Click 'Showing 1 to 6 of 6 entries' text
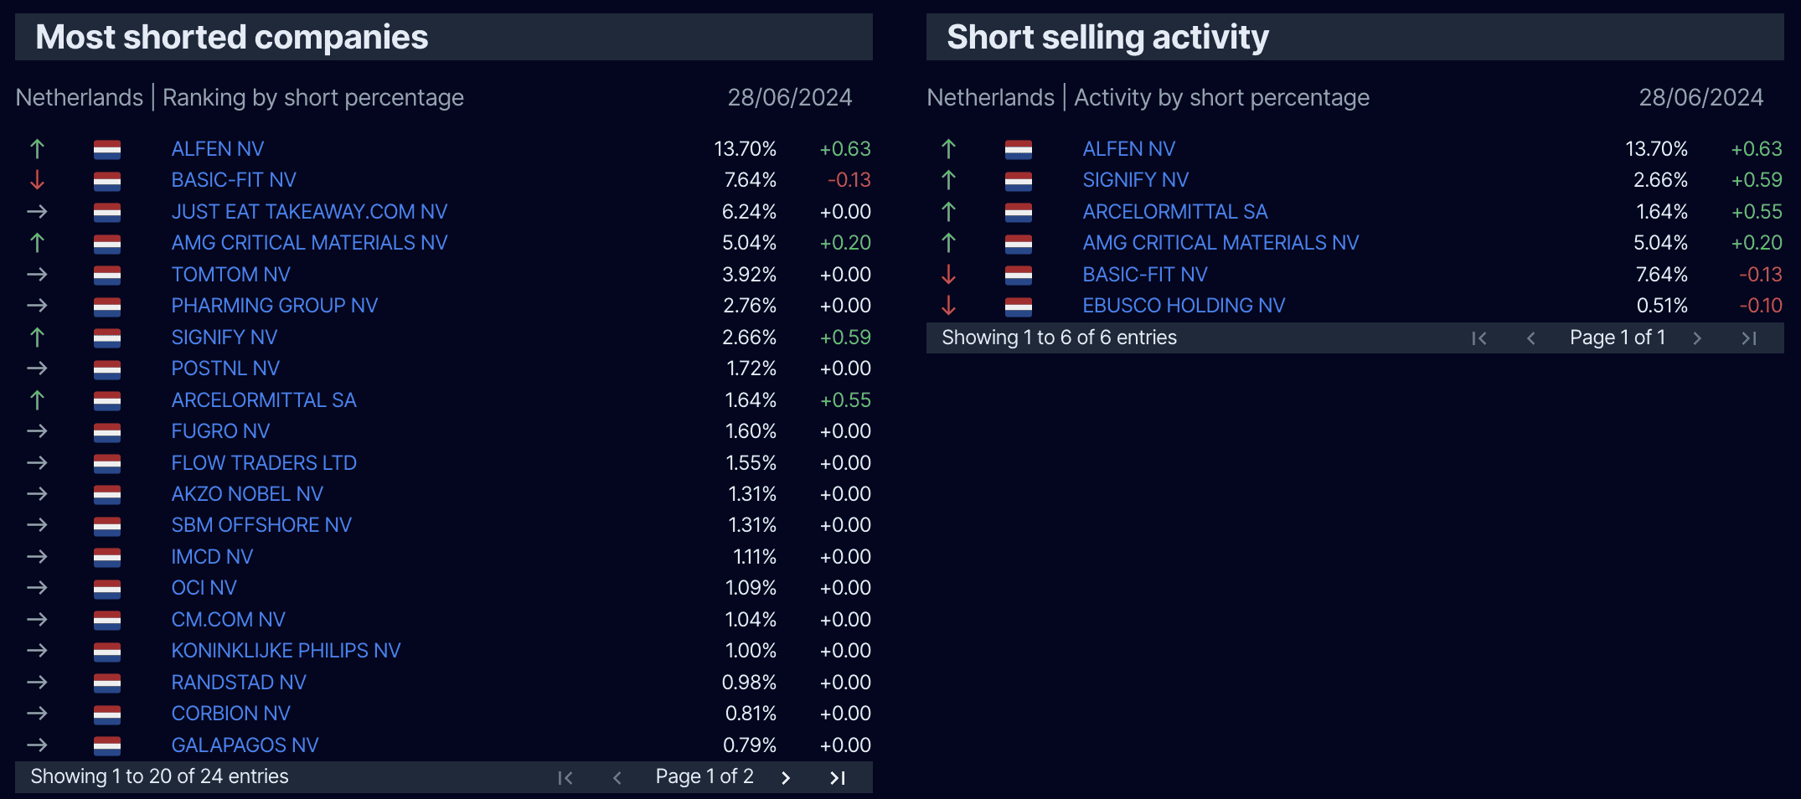Image resolution: width=1801 pixels, height=799 pixels. pyautogui.click(x=1059, y=338)
